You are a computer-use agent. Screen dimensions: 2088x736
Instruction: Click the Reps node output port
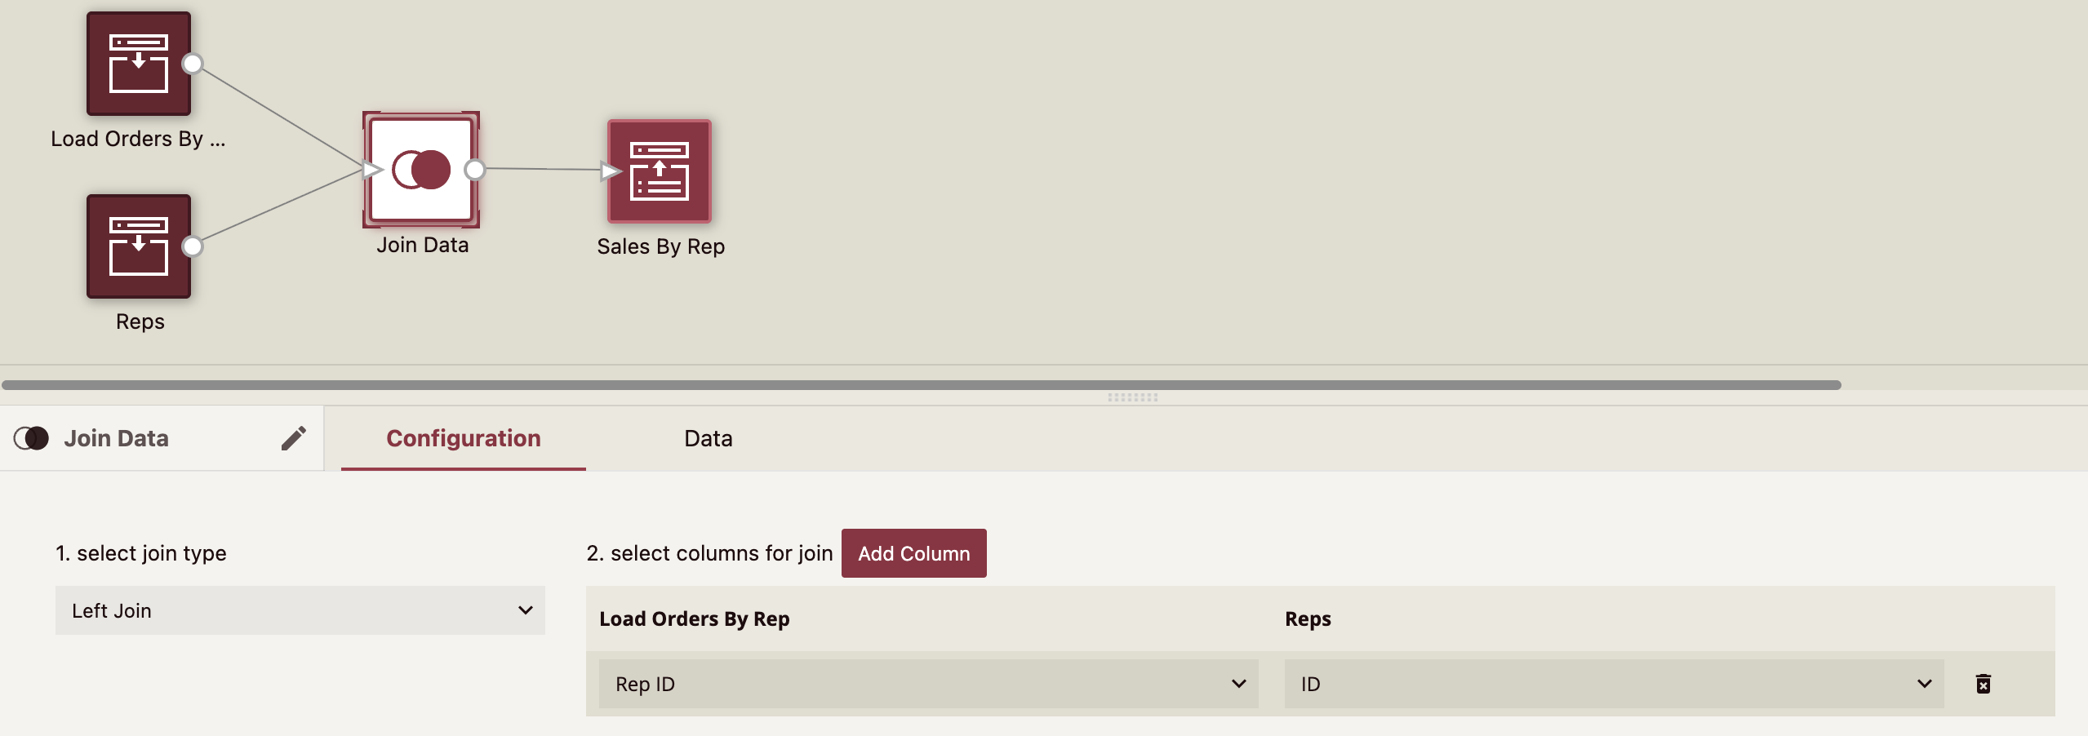pyautogui.click(x=193, y=246)
